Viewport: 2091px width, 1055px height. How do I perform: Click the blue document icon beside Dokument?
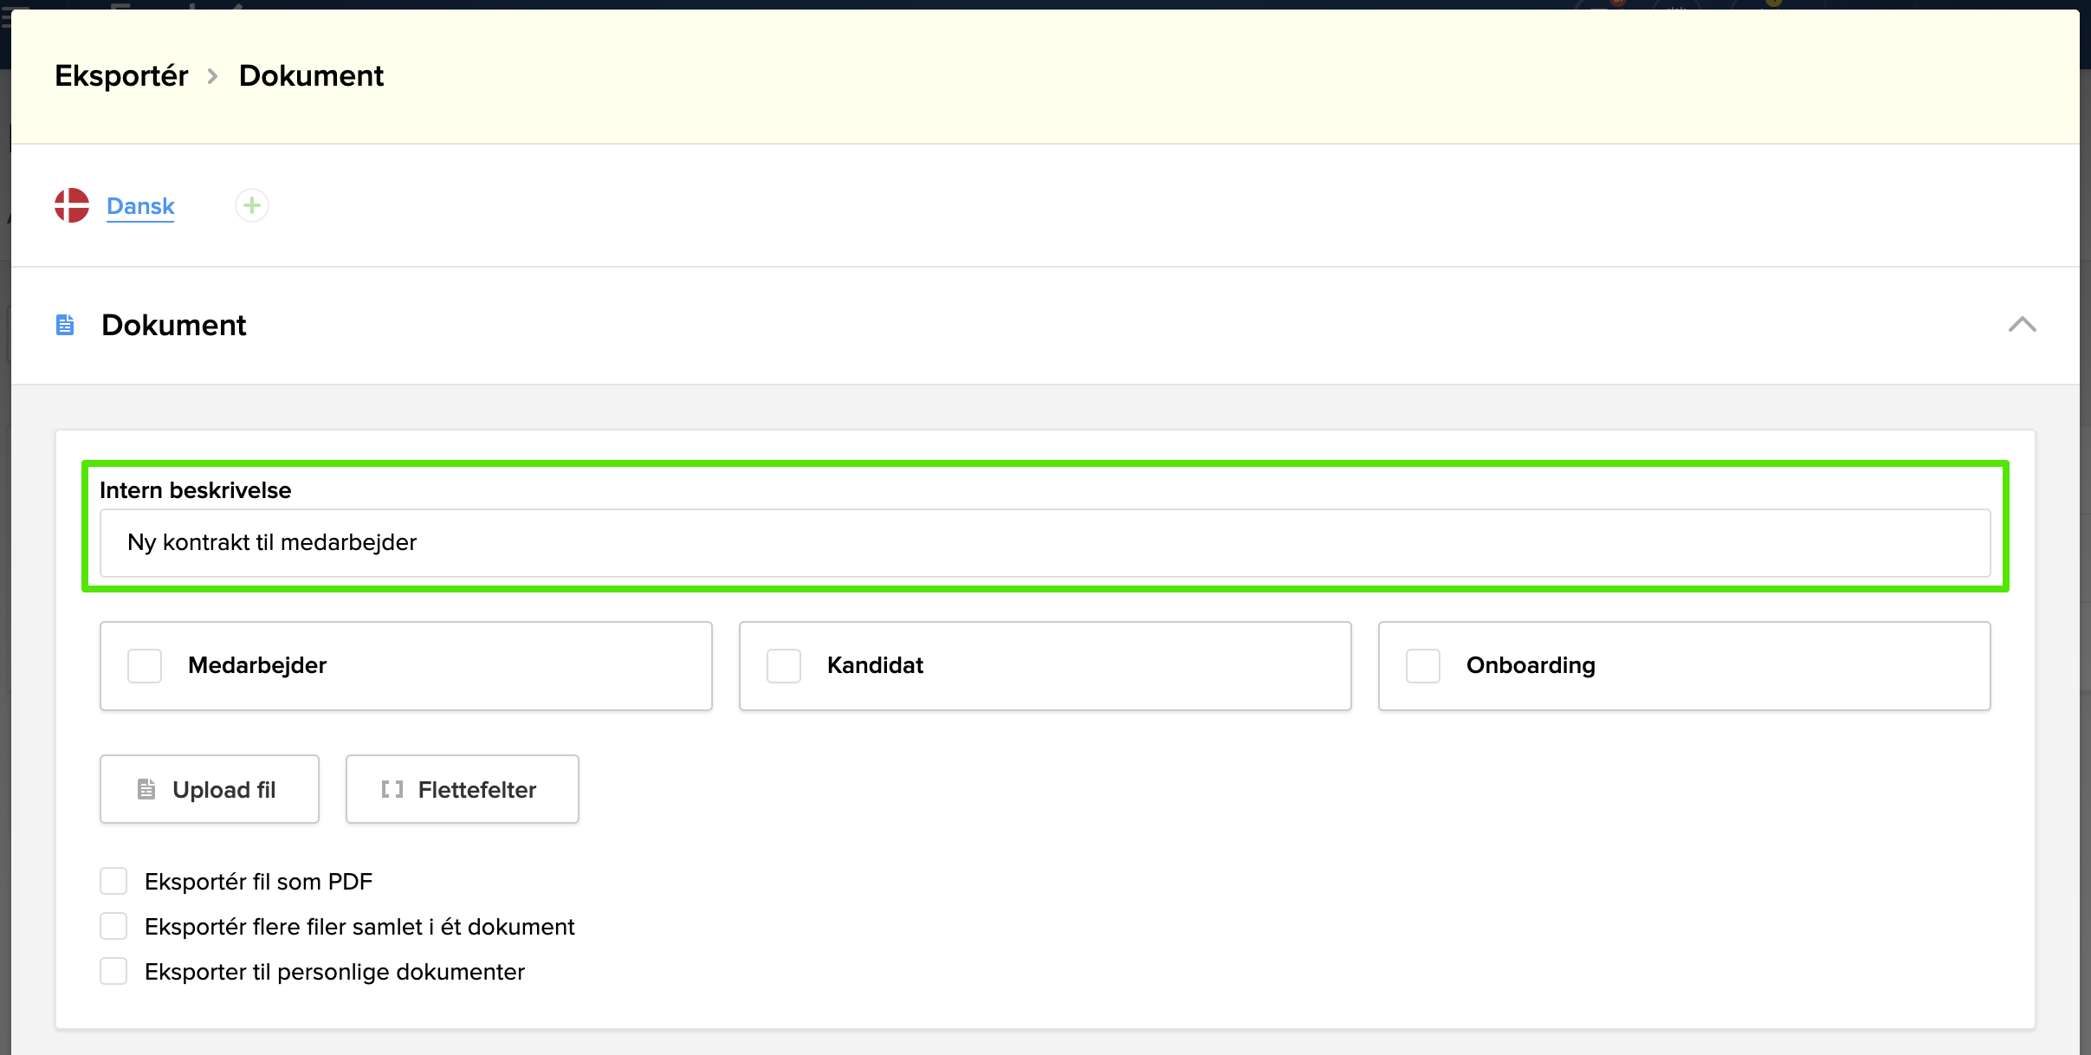click(65, 325)
